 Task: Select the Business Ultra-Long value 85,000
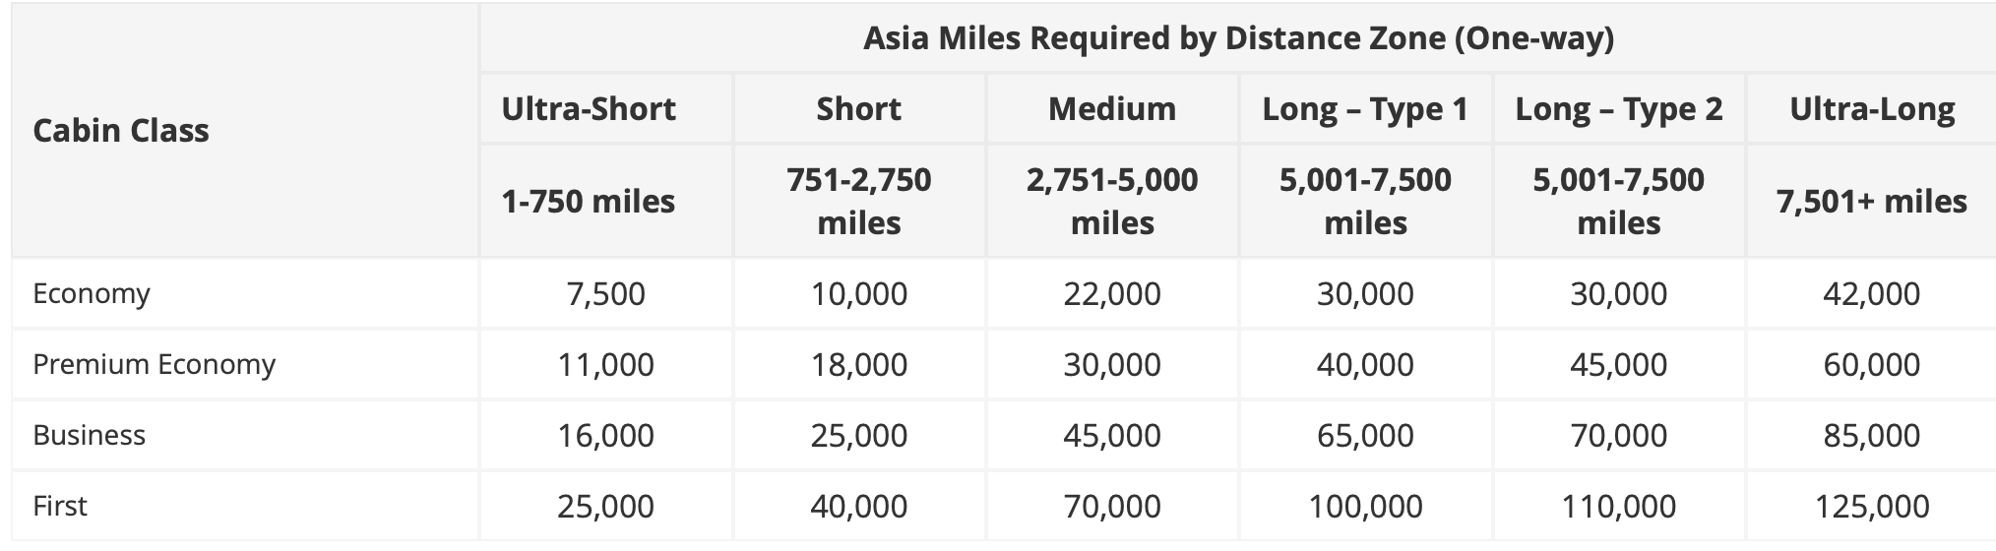tap(1872, 436)
